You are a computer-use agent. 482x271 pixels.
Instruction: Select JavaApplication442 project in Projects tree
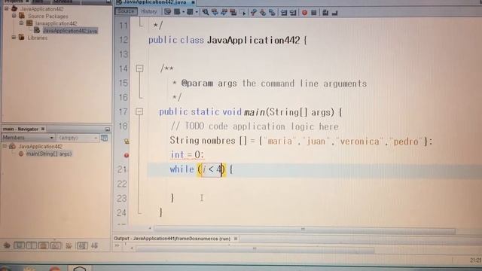[x=41, y=9]
